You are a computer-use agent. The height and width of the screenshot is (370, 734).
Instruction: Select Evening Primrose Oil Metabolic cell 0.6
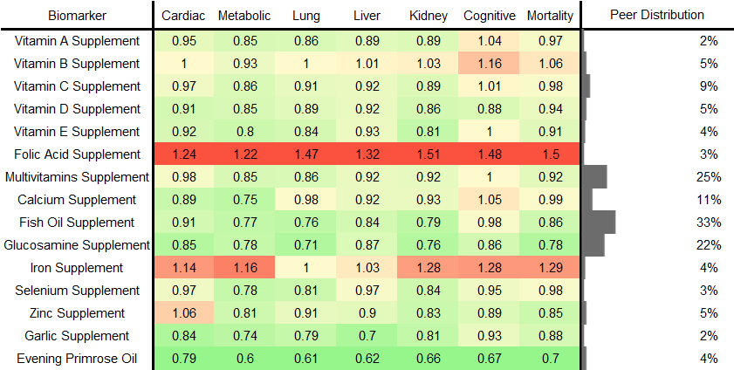point(244,359)
